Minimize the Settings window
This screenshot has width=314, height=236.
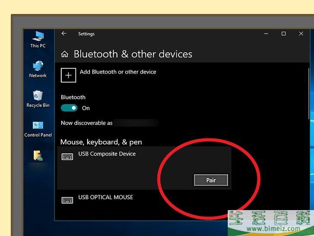click(x=266, y=34)
